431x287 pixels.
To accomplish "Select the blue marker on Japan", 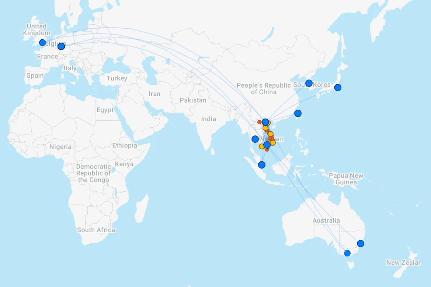I will coord(337,88).
